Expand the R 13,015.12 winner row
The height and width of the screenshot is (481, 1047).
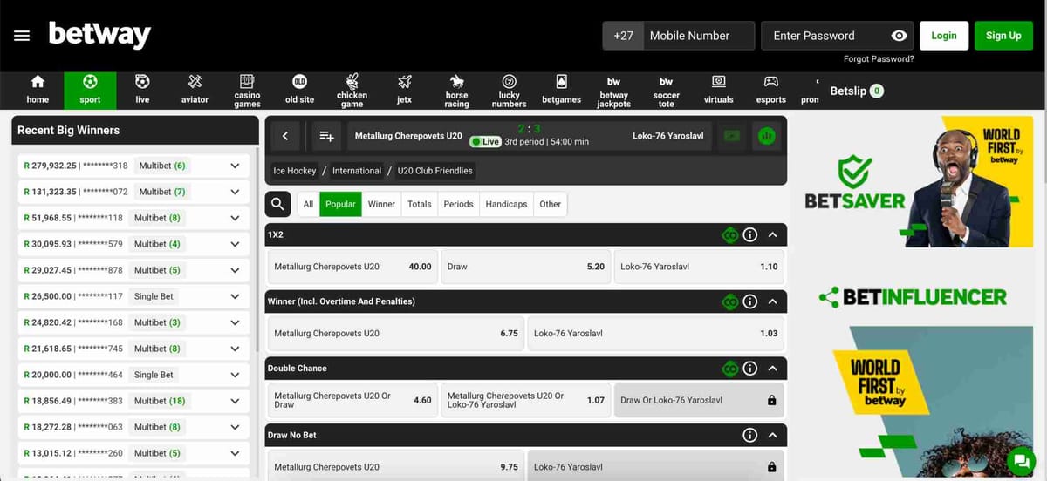pyautogui.click(x=235, y=453)
